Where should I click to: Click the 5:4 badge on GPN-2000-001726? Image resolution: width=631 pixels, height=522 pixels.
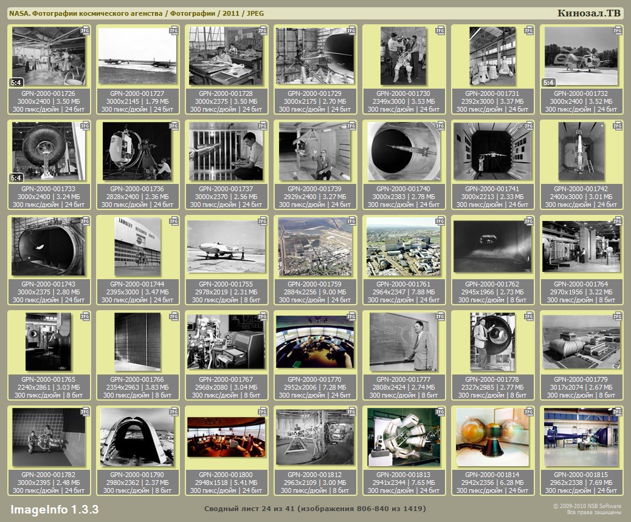(x=16, y=83)
